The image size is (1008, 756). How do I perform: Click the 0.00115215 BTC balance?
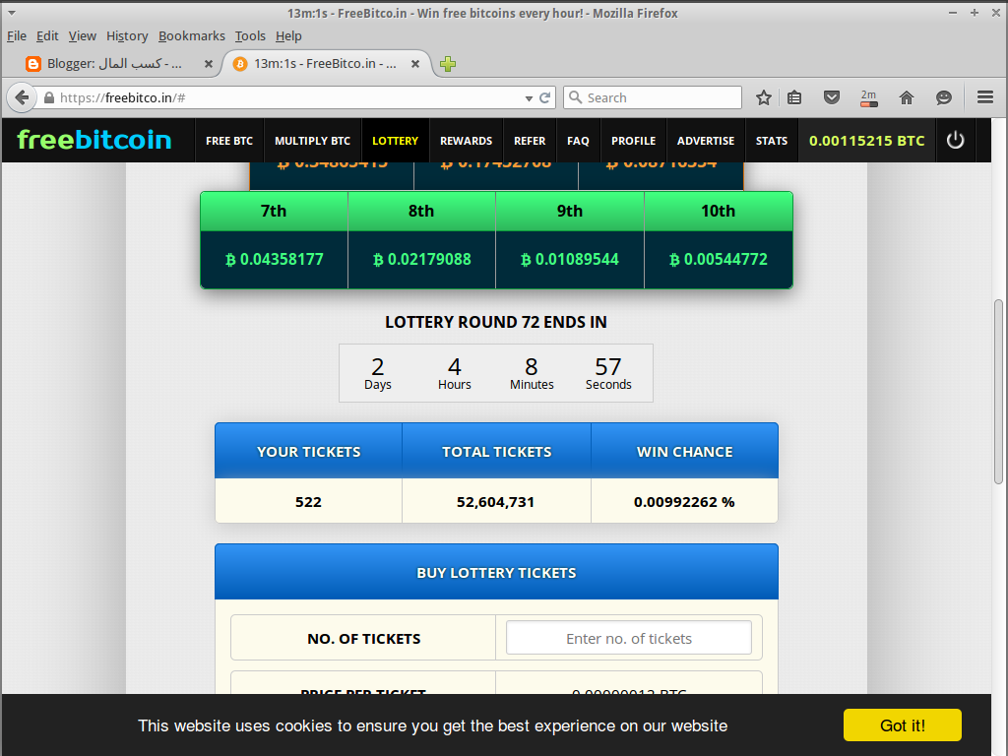[x=866, y=140]
